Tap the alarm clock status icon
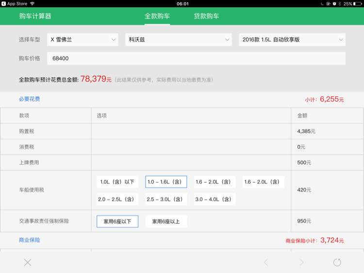The width and height of the screenshot is (364, 273). pos(334,4)
